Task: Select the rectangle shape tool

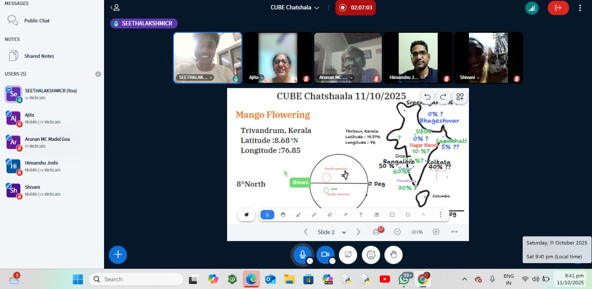Action: [392, 215]
